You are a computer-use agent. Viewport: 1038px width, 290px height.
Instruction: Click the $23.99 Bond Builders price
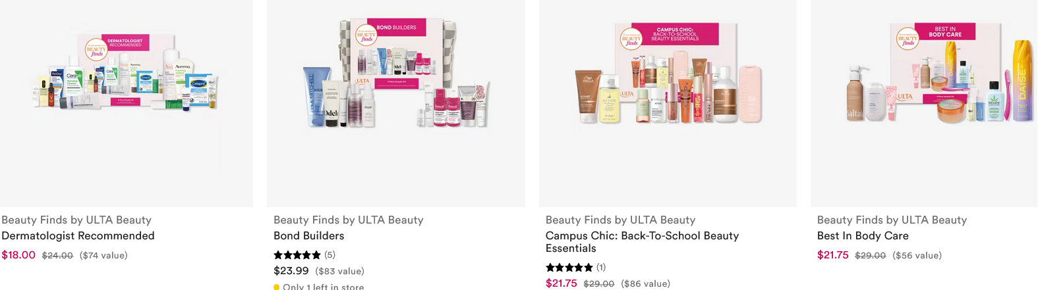click(x=291, y=271)
